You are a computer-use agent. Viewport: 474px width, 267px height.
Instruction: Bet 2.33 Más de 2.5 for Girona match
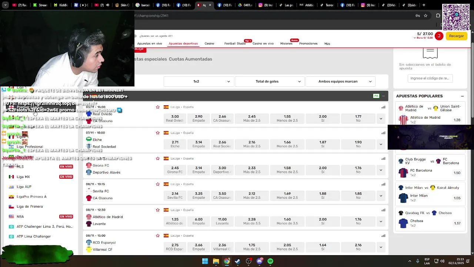click(252, 170)
